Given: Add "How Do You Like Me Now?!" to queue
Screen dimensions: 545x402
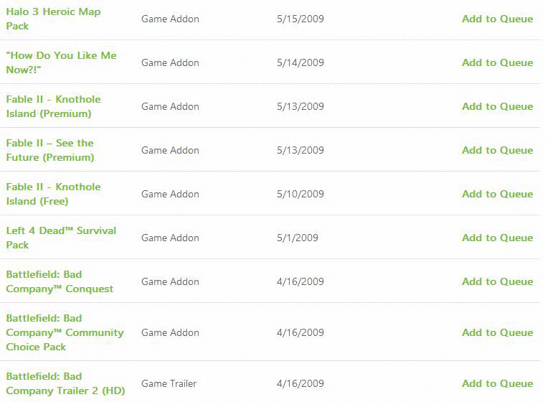Looking at the screenshot, I should 498,62.
